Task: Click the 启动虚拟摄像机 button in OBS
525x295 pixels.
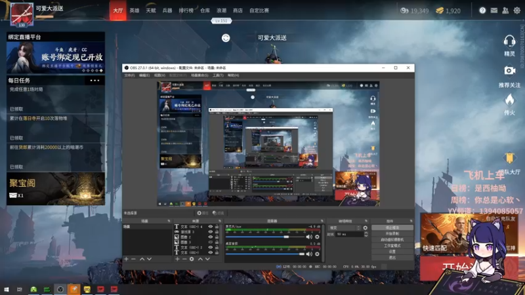Action: pos(392,239)
